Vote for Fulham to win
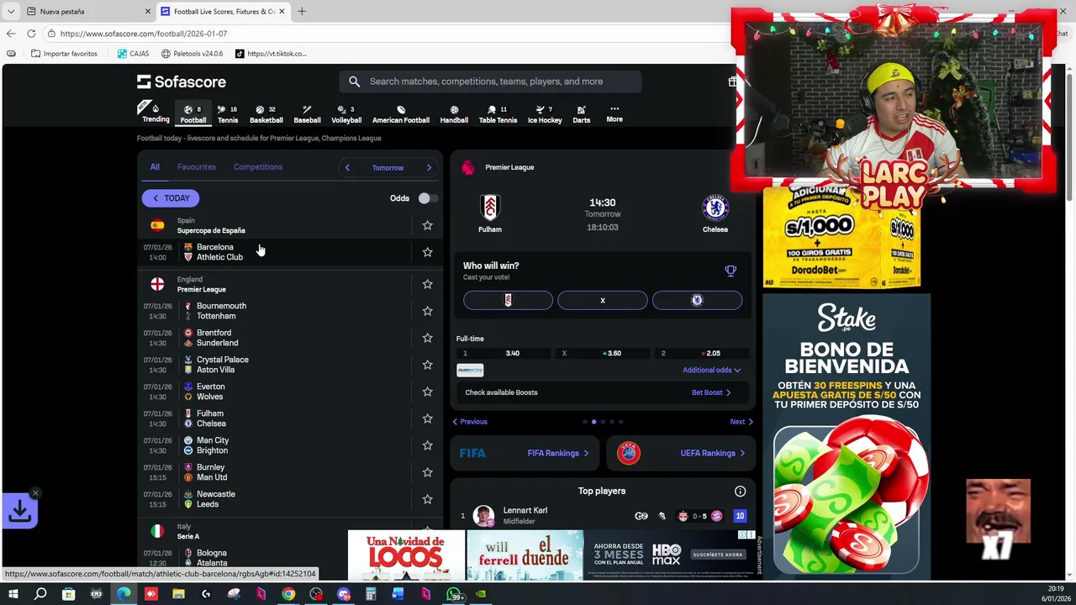This screenshot has height=605, width=1076. pos(508,300)
